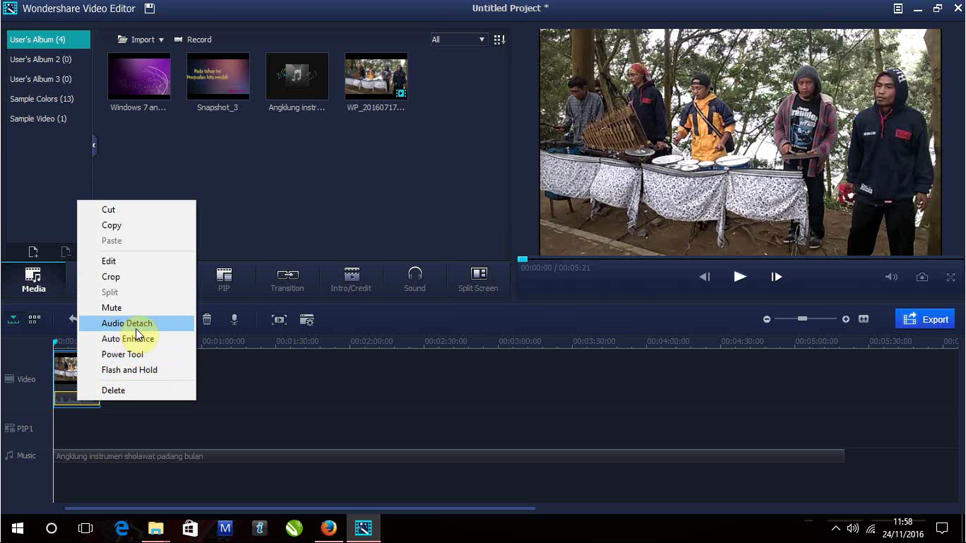966x543 pixels.
Task: Click the Record button above the media library
Action: [x=192, y=40]
